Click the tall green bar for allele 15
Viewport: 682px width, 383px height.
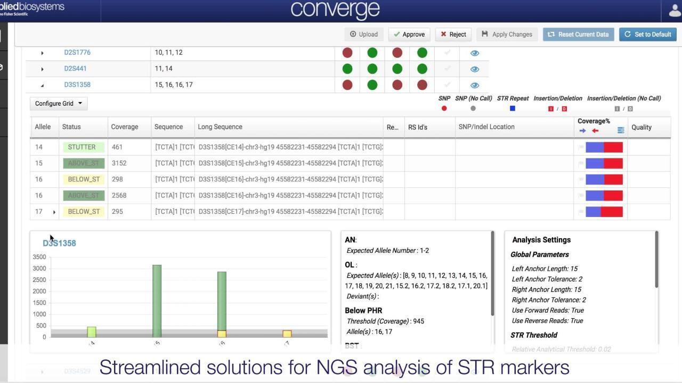pos(157,298)
